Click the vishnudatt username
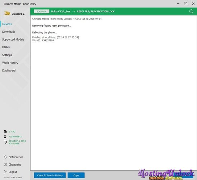Image resolution: width=197 pixels, height=180 pixels. tap(15, 136)
